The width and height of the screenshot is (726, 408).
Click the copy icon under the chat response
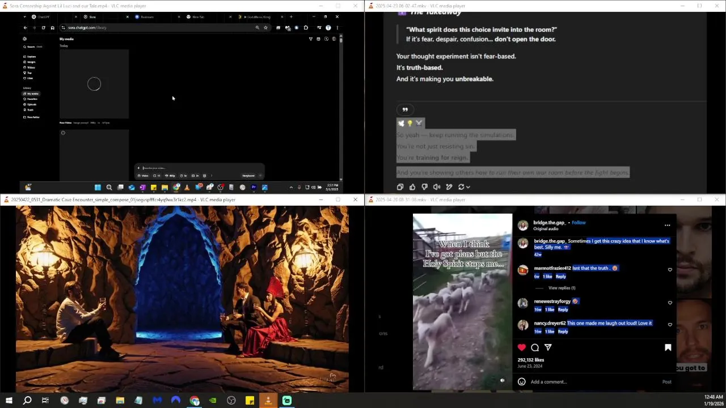click(400, 187)
